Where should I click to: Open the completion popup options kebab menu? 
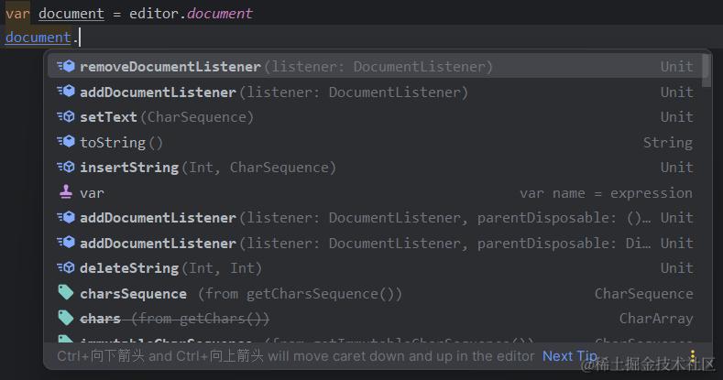[x=693, y=355]
